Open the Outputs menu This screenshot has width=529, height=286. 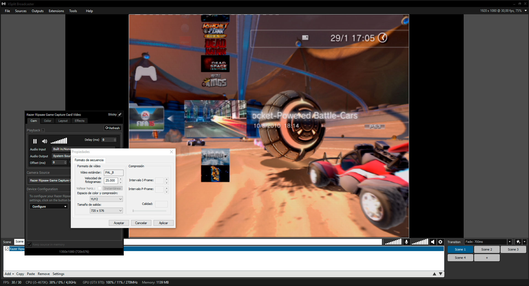pyautogui.click(x=37, y=11)
